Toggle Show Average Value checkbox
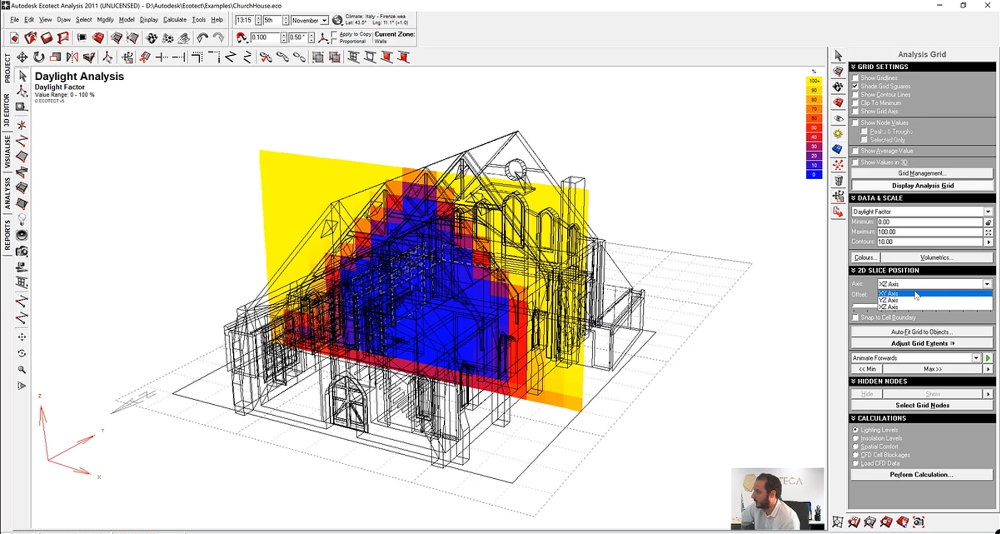Image resolution: width=1000 pixels, height=534 pixels. point(855,151)
